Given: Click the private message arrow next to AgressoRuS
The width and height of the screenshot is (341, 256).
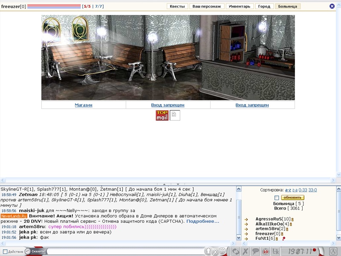Looking at the screenshot, I should point(246,219).
